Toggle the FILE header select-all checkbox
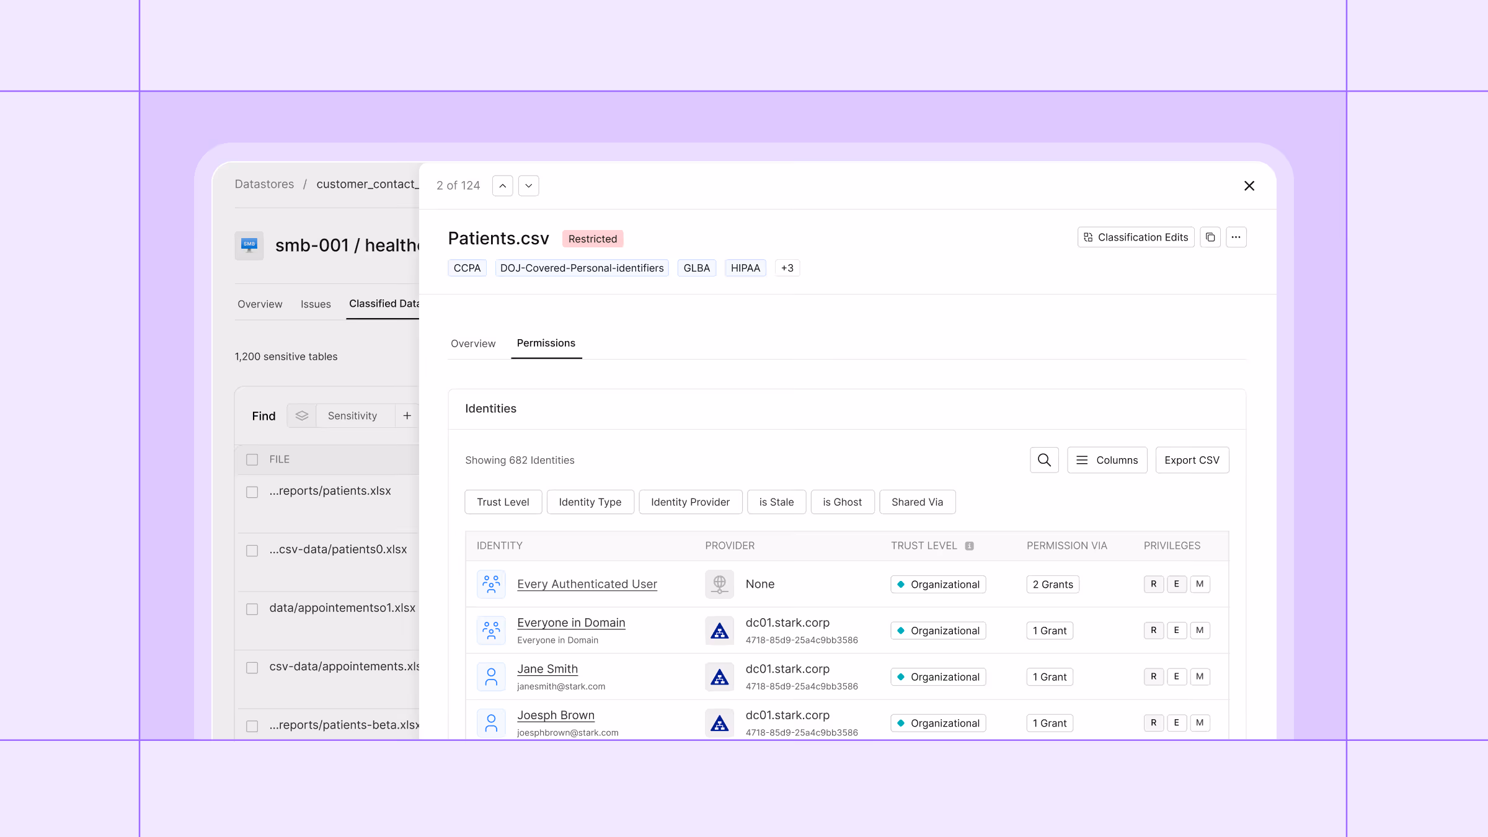The height and width of the screenshot is (837, 1488). [252, 460]
